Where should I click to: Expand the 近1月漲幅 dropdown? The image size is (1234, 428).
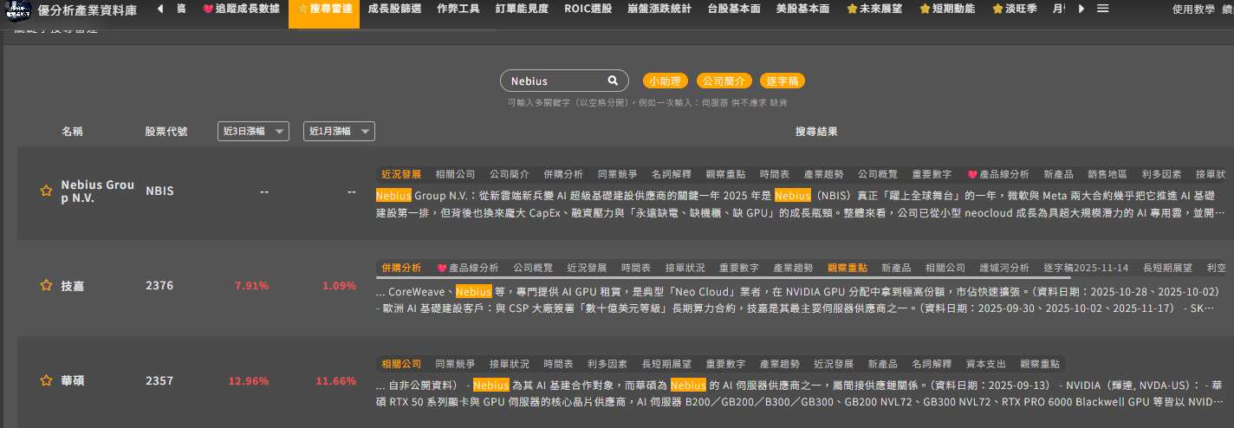point(339,132)
